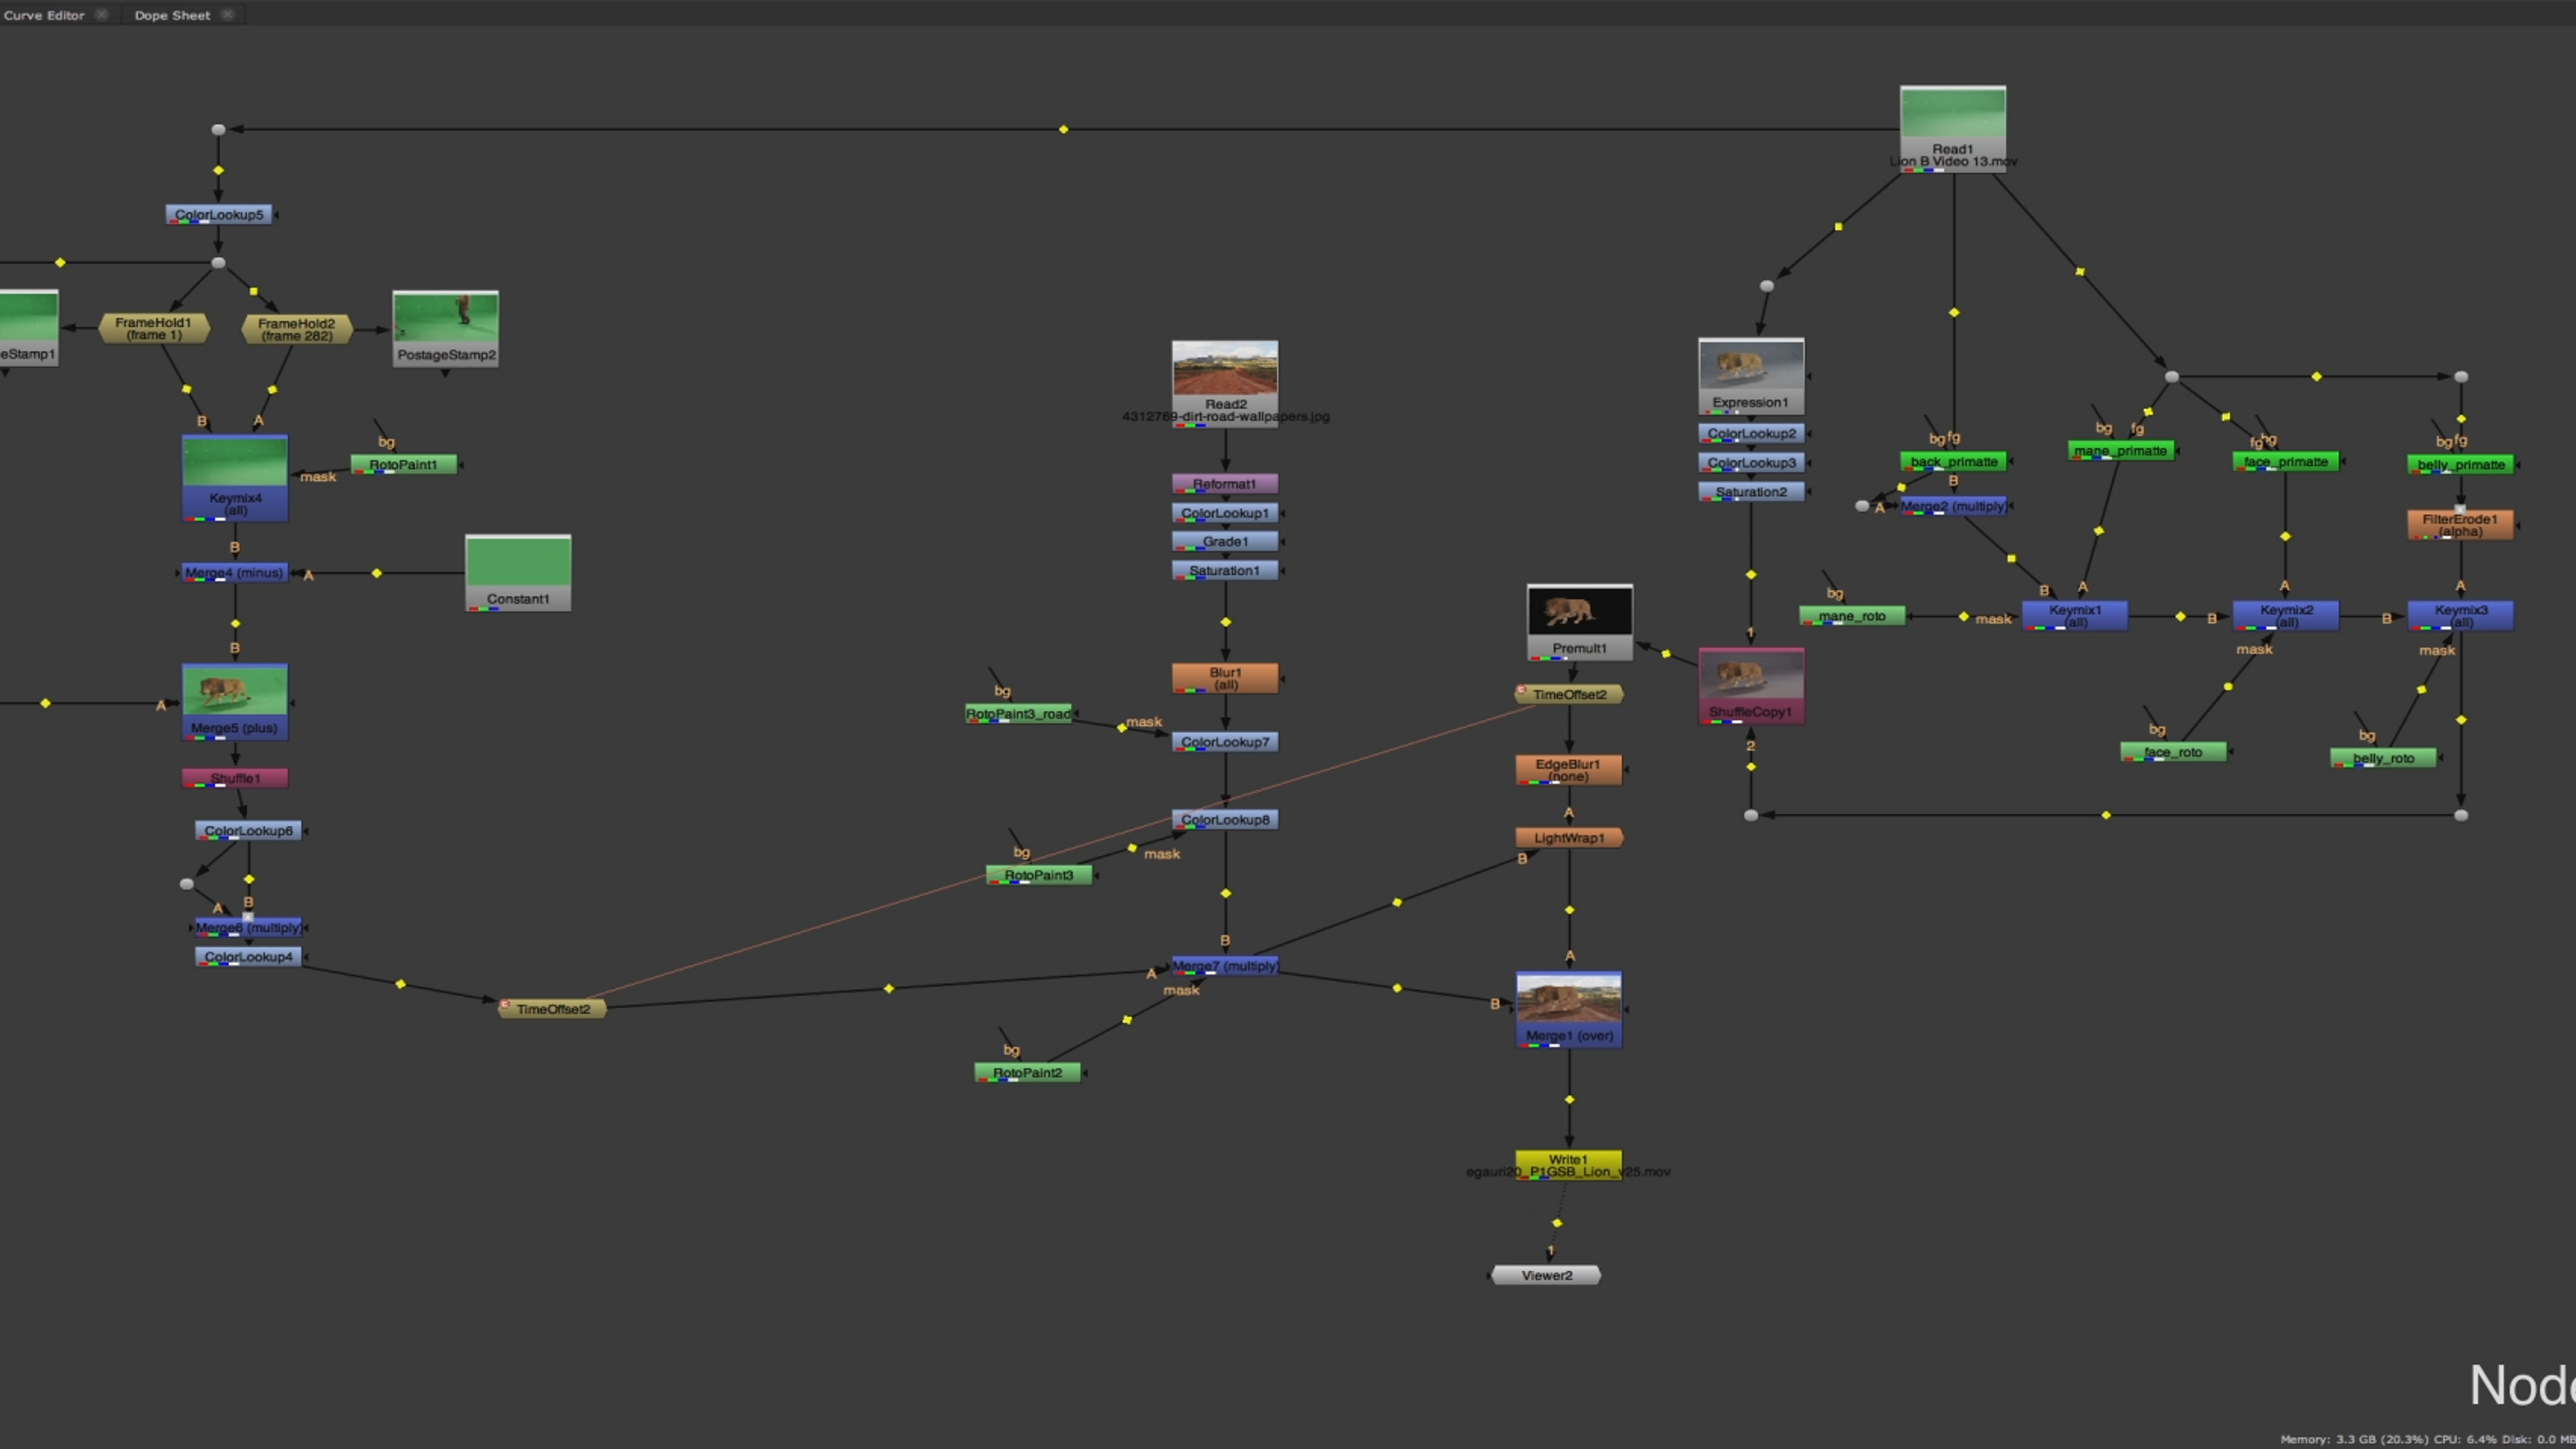Switch to the Curve Editor tab
This screenshot has height=1449, width=2576.
(x=44, y=15)
